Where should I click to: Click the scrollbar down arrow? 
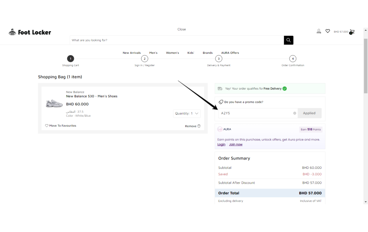(365, 202)
